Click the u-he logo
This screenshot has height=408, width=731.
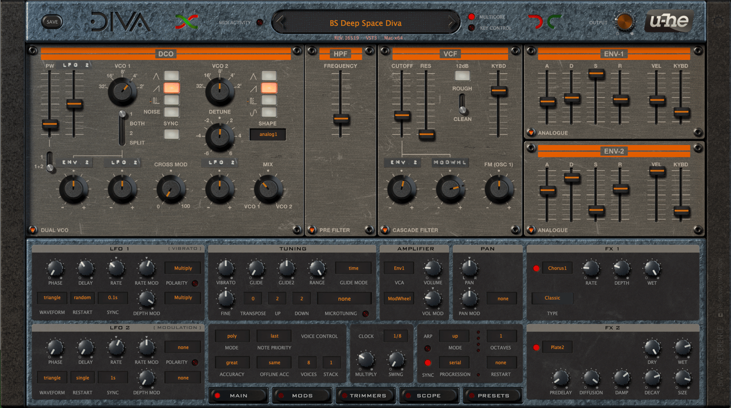tap(669, 21)
